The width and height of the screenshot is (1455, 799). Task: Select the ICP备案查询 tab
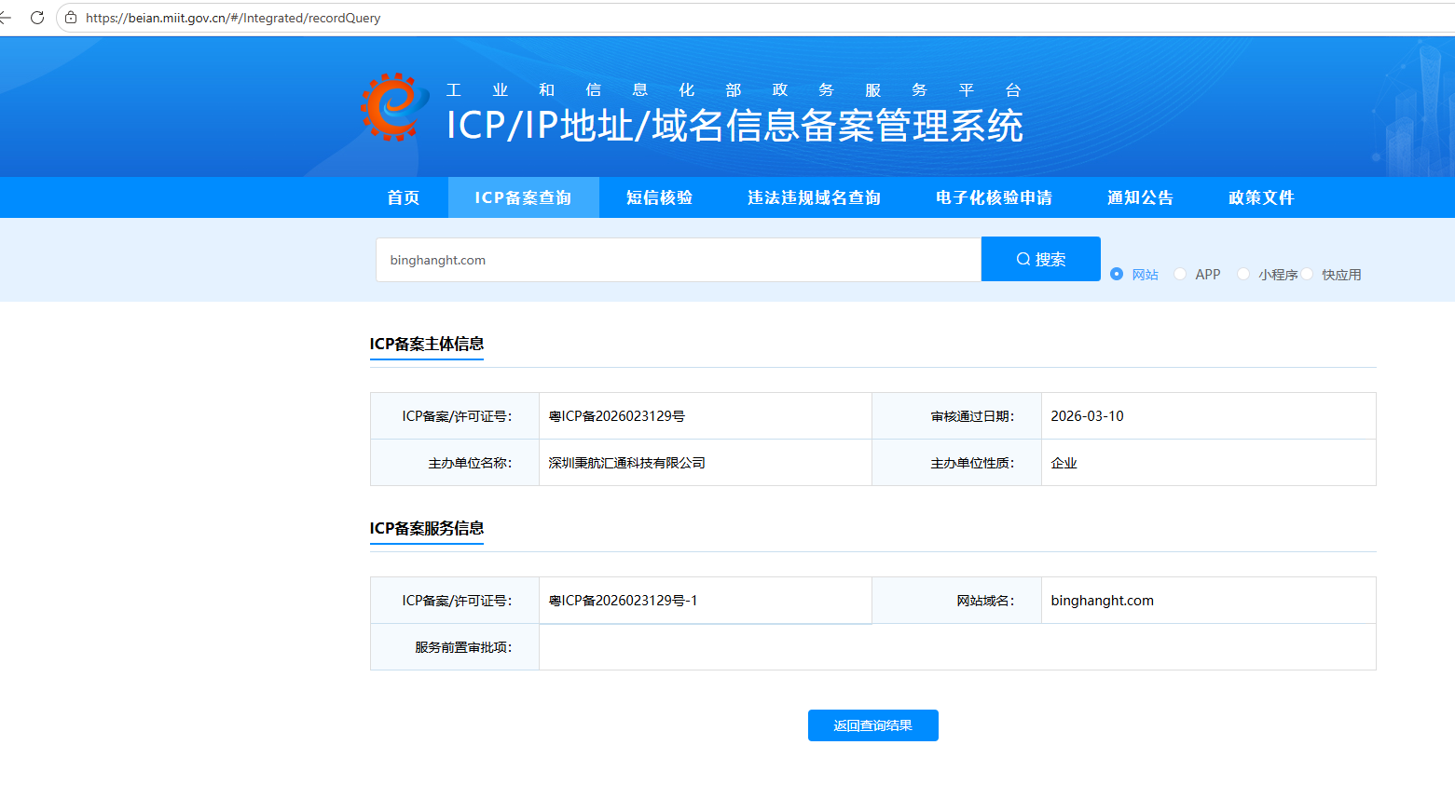523,196
